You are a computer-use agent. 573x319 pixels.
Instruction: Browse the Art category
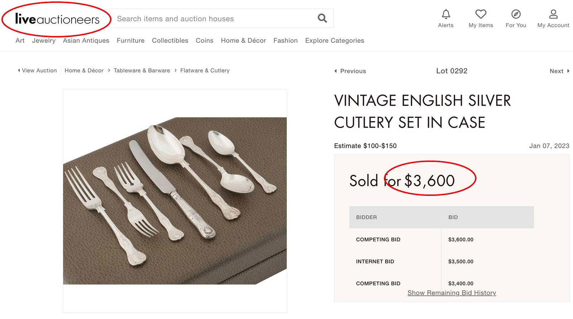[20, 40]
